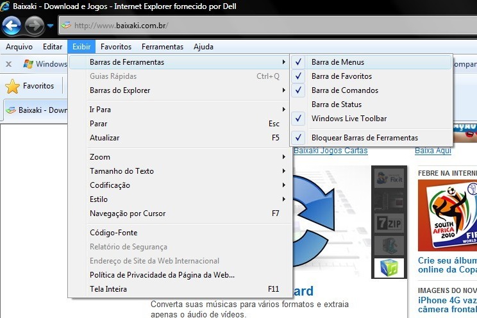The width and height of the screenshot is (477, 318).
Task: Toggle Navegação por Cursor option
Action: point(180,213)
